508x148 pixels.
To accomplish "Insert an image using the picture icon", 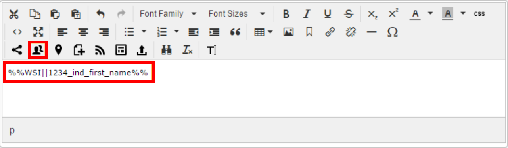I will pyautogui.click(x=288, y=32).
